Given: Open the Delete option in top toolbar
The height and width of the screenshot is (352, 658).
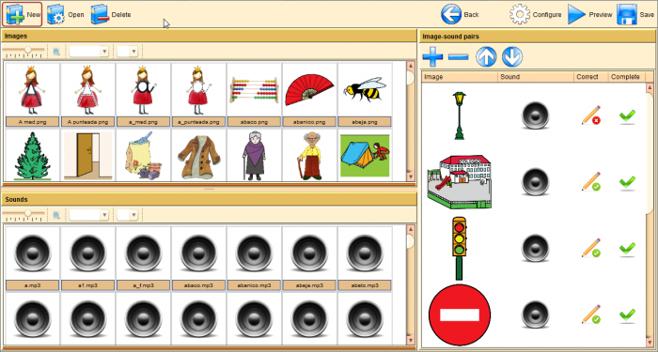Looking at the screenshot, I should (111, 15).
